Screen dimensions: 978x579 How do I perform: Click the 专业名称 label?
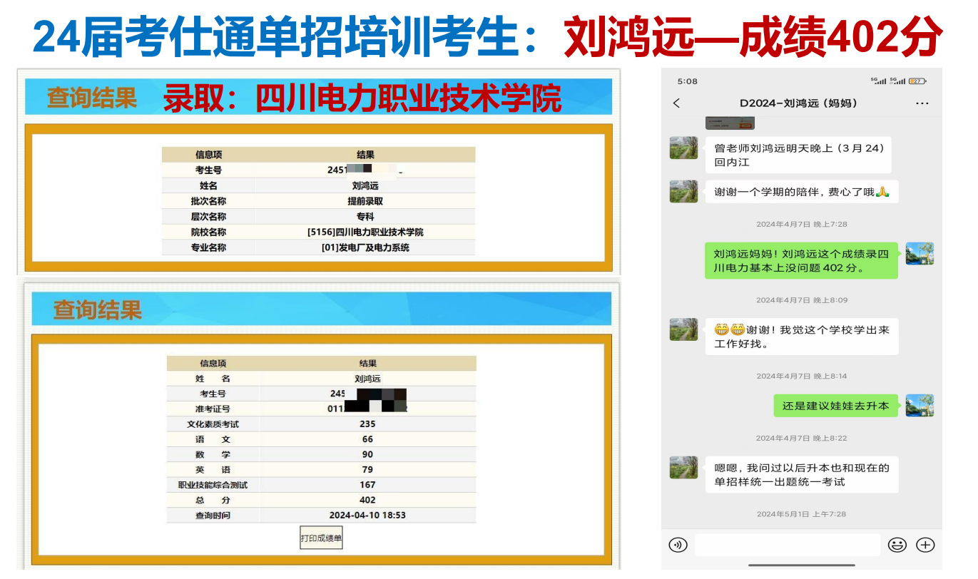208,248
